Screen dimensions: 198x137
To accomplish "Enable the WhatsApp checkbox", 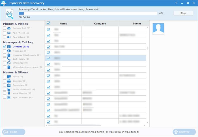I will pyautogui.click(x=5, y=63).
